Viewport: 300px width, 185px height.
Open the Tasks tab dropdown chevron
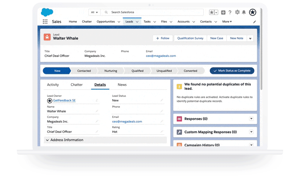[x=154, y=22]
